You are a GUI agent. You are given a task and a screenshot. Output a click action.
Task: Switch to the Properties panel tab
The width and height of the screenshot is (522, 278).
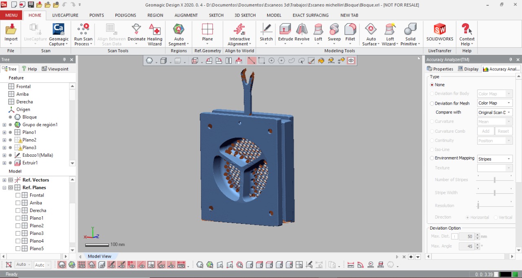click(x=440, y=69)
